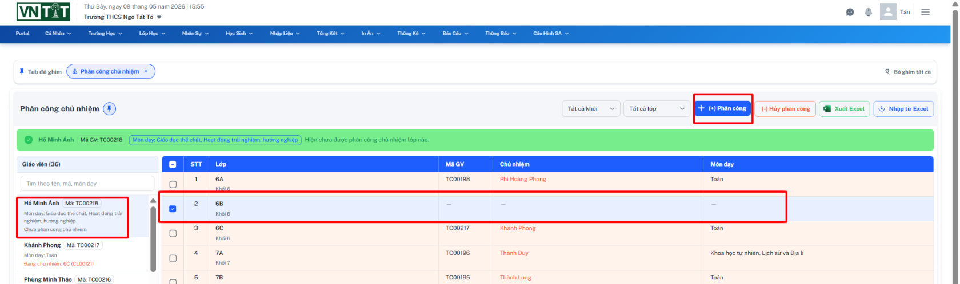Open the school selector Trường THCS Ngô Tất Tố
The width and height of the screenshot is (960, 284).
[122, 17]
